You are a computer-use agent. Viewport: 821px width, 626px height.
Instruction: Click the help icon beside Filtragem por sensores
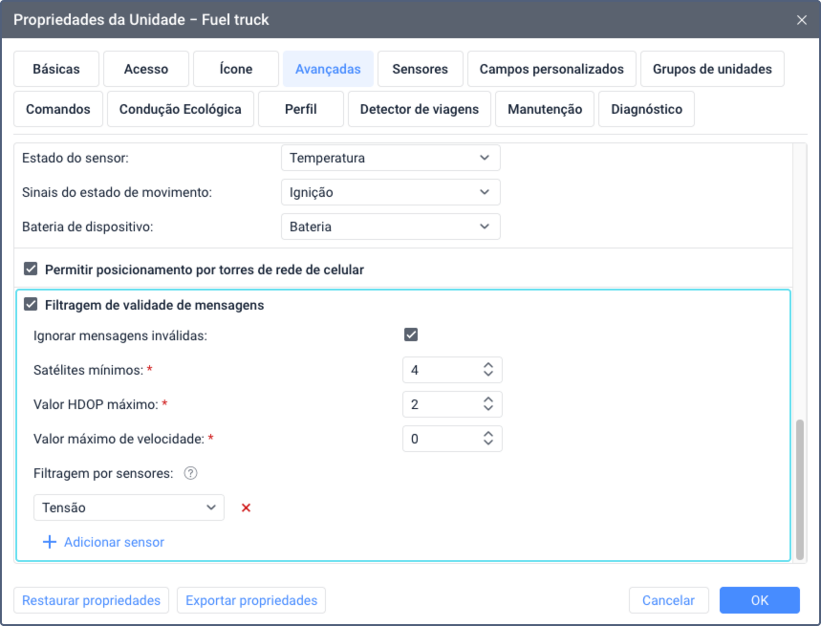point(190,473)
